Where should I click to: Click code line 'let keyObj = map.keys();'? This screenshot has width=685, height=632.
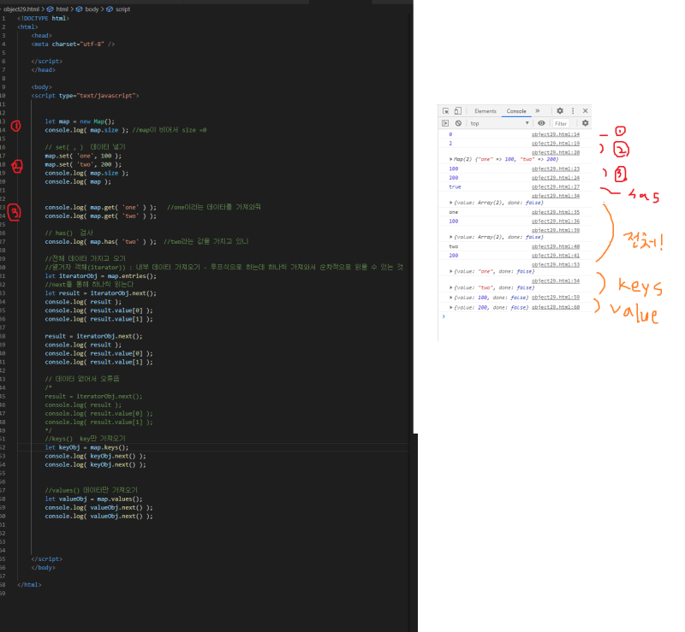(x=86, y=447)
